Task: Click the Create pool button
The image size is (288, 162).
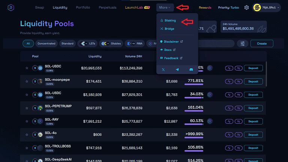Action: tap(262, 43)
